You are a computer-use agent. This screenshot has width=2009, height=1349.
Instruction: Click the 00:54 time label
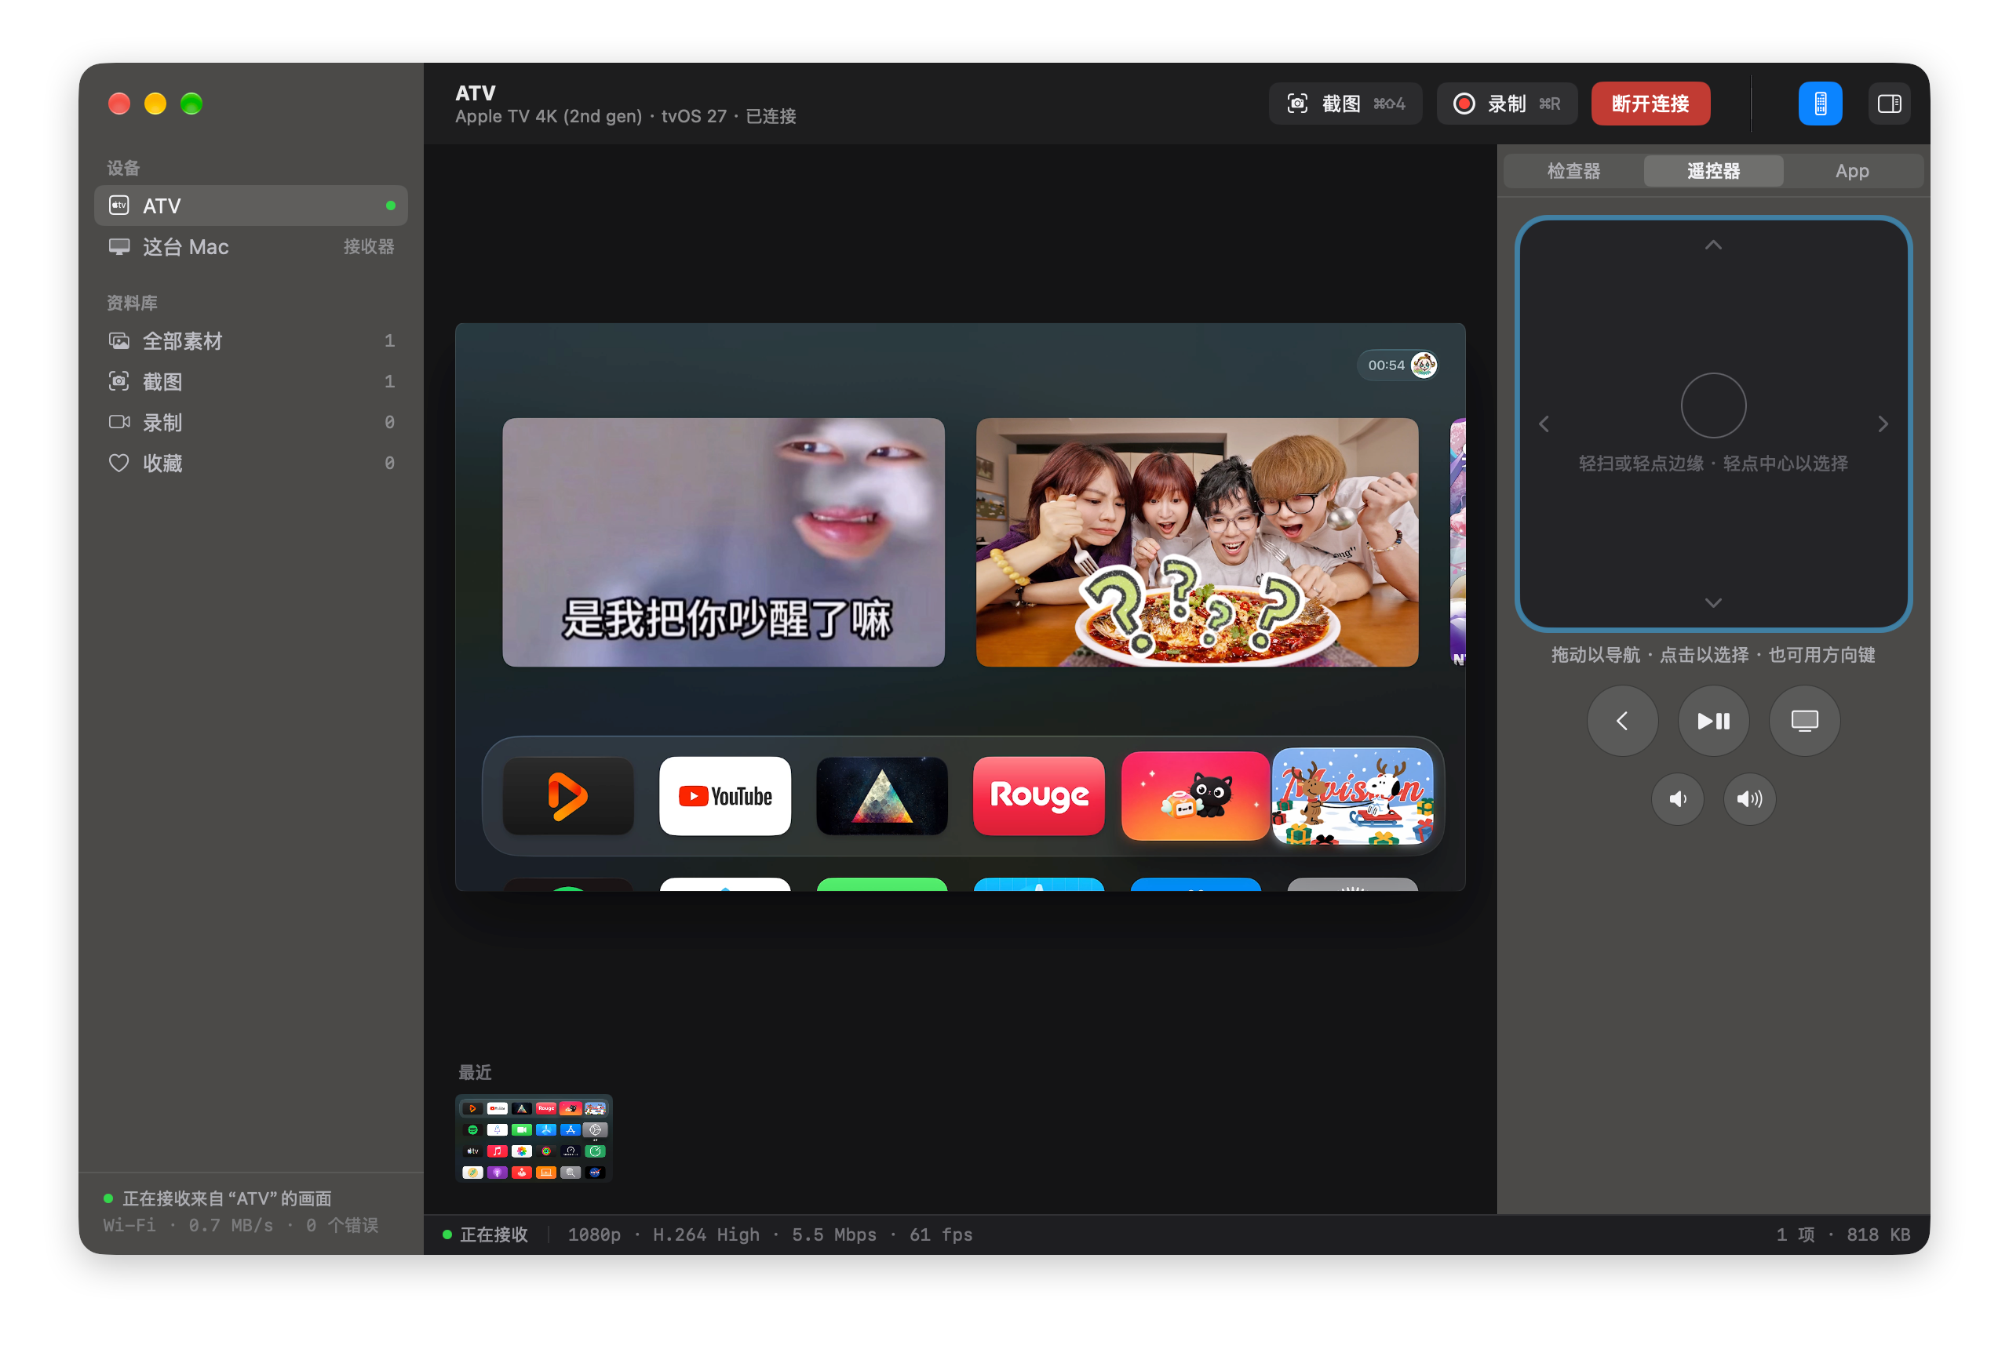[x=1386, y=365]
